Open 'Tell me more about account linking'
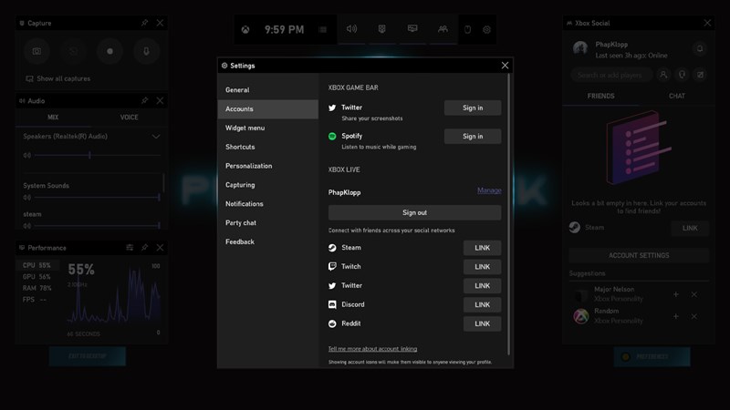The image size is (730, 410). tap(372, 349)
